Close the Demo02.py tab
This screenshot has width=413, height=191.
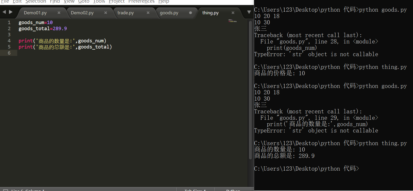(x=106, y=13)
